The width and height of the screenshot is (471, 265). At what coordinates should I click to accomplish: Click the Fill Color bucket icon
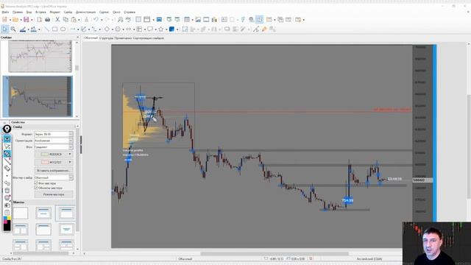point(33,29)
